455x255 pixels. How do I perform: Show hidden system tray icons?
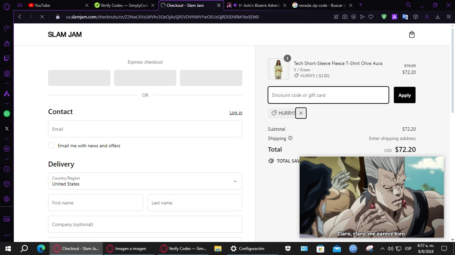click(383, 249)
